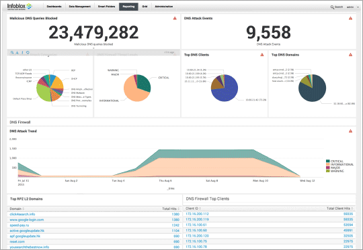
Task: Click warning icon on Top DNS Clients panel
Action: [x=262, y=55]
